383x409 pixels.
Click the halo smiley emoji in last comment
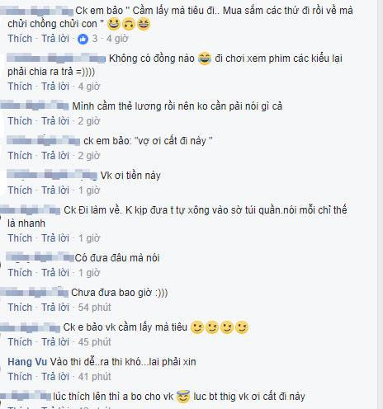coord(183,397)
